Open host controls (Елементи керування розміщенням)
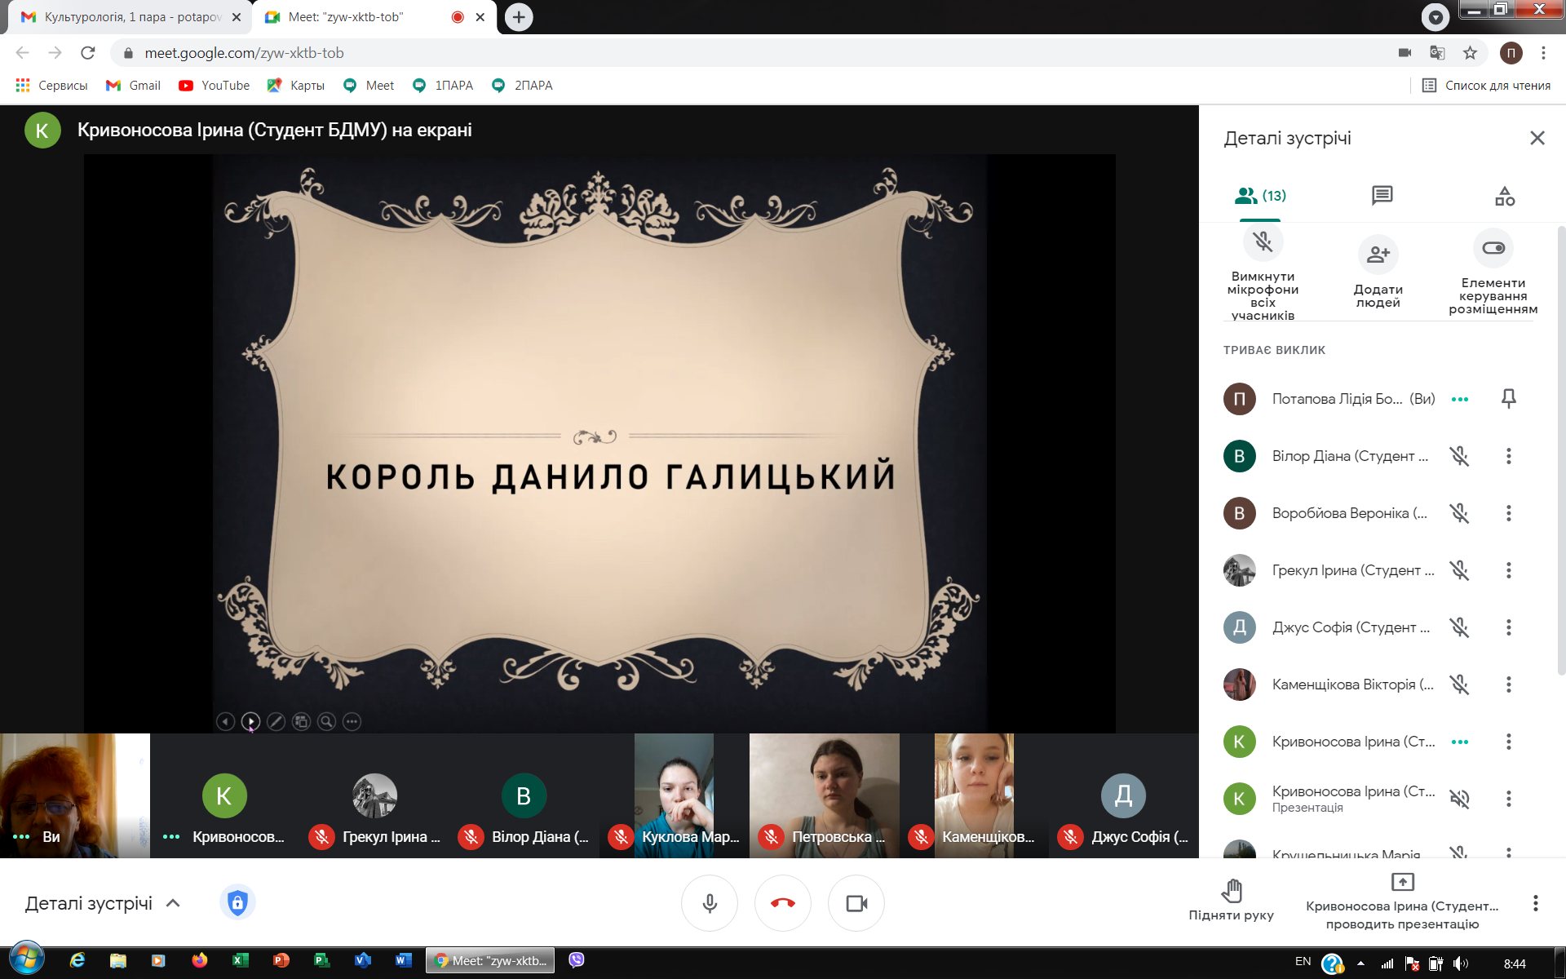This screenshot has width=1566, height=979. click(x=1493, y=248)
